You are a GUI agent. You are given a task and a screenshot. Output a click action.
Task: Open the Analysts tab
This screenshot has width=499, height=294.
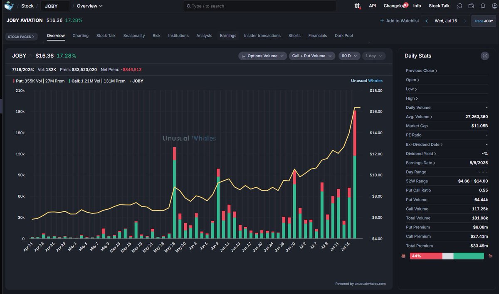pos(204,36)
